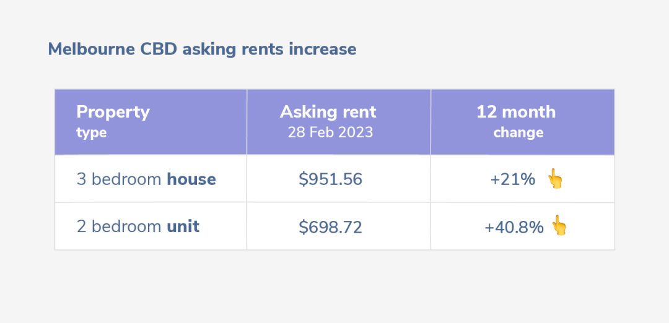This screenshot has height=323, width=669.
Task: Click the $951.56 asking rent value
Action: click(x=330, y=179)
